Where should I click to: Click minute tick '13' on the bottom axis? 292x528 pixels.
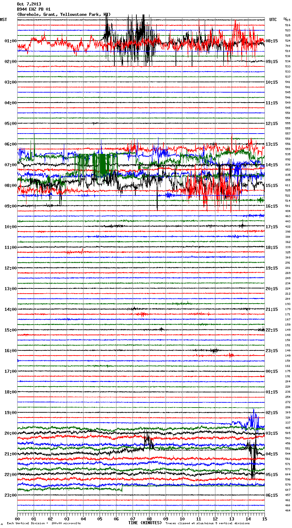(232, 519)
